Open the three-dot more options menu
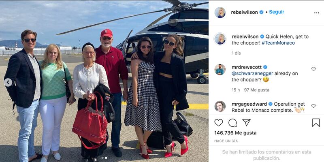The image size is (324, 162). pyautogui.click(x=317, y=13)
